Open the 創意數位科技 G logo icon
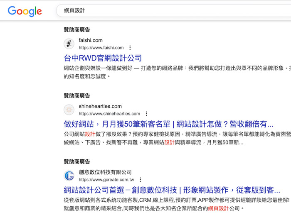Viewport: 291px width, 215px height. point(69,176)
